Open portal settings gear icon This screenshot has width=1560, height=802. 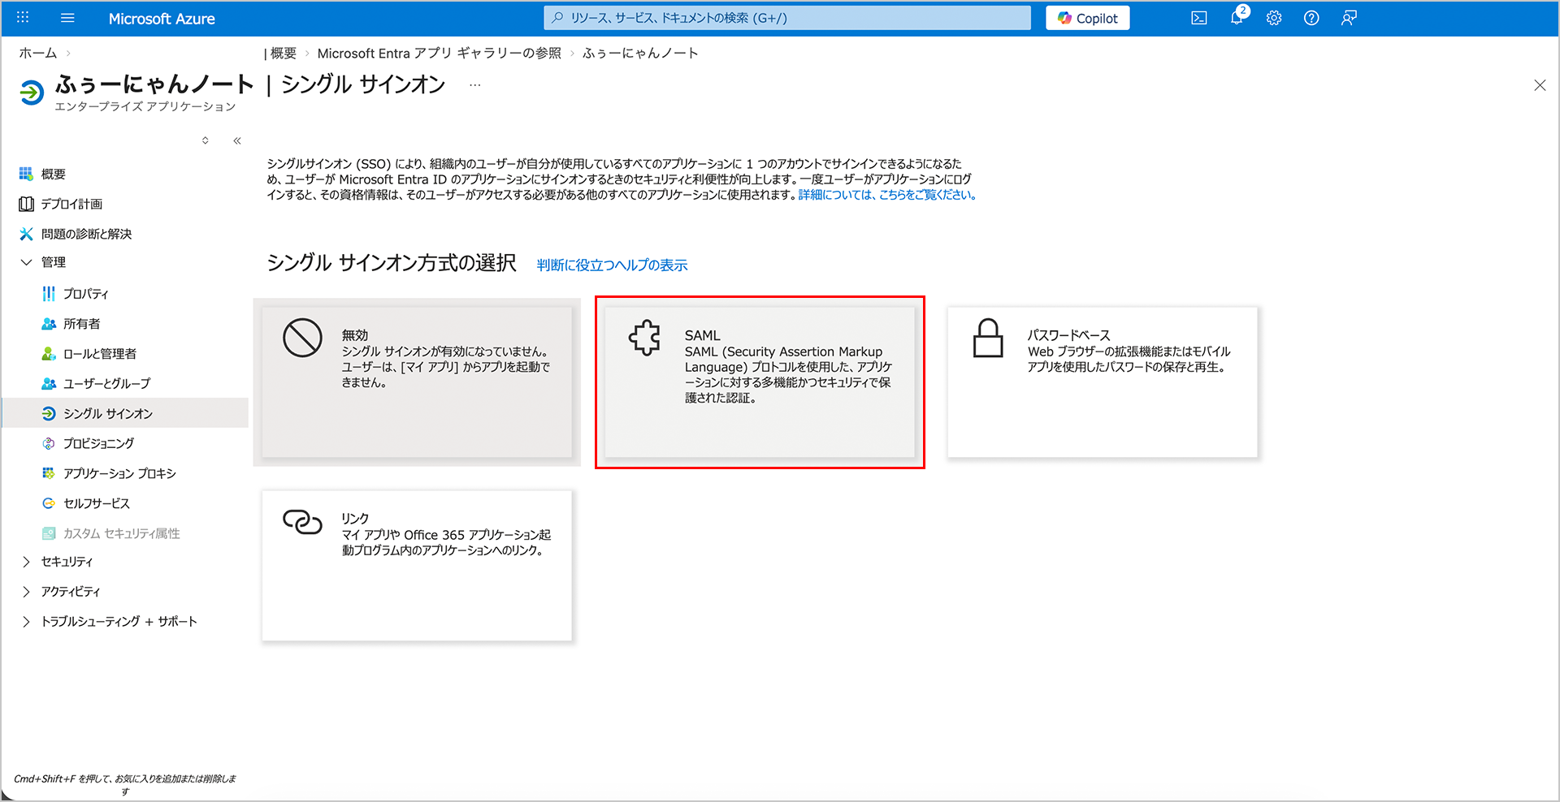[x=1273, y=18]
